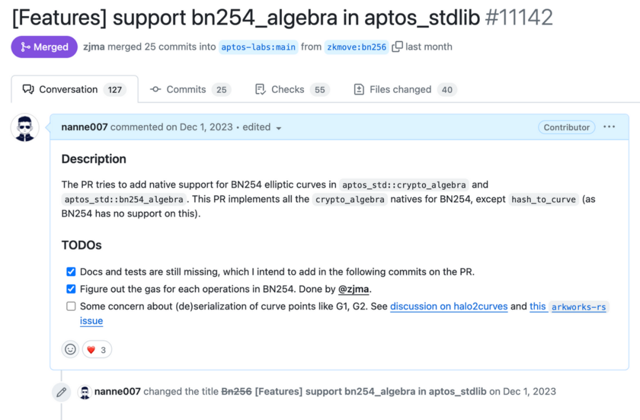The height and width of the screenshot is (420, 640).
Task: Click the heart reaction with 3 count
Action: tap(97, 350)
